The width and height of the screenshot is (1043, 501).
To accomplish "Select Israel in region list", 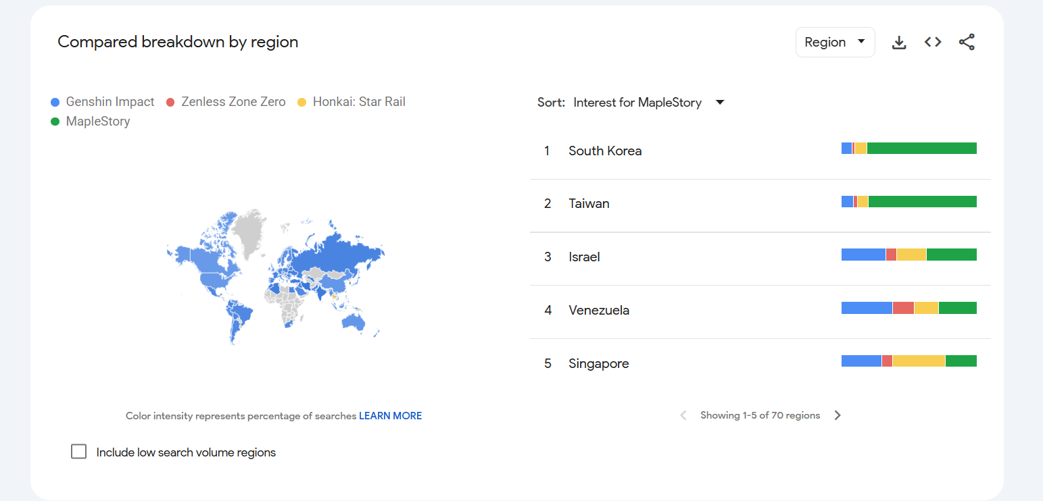I will pos(584,257).
